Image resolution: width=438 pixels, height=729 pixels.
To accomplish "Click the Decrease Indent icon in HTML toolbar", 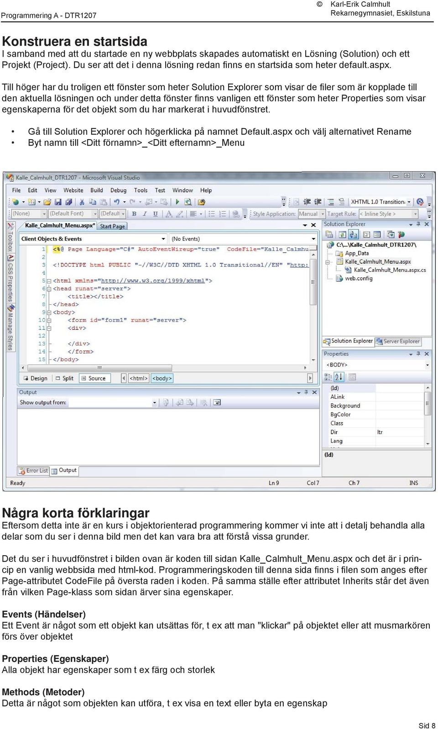I will coord(307,202).
